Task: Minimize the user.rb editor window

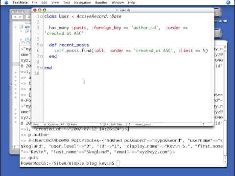Action: pos(40,10)
